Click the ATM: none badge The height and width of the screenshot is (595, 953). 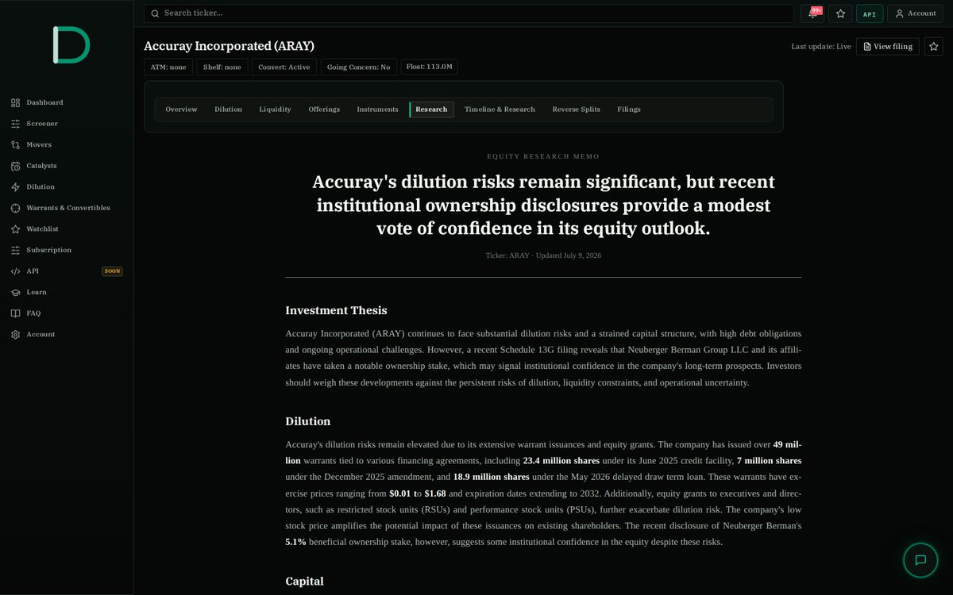tap(168, 67)
